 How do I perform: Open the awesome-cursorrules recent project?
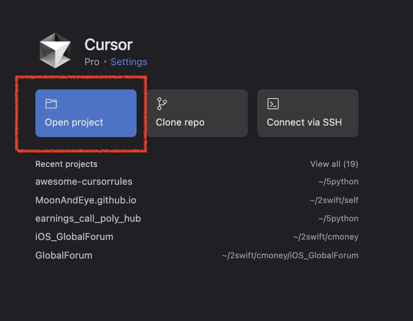197,182
